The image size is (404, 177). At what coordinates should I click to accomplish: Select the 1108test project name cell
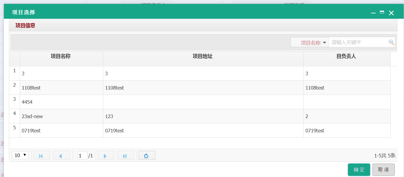click(61, 88)
